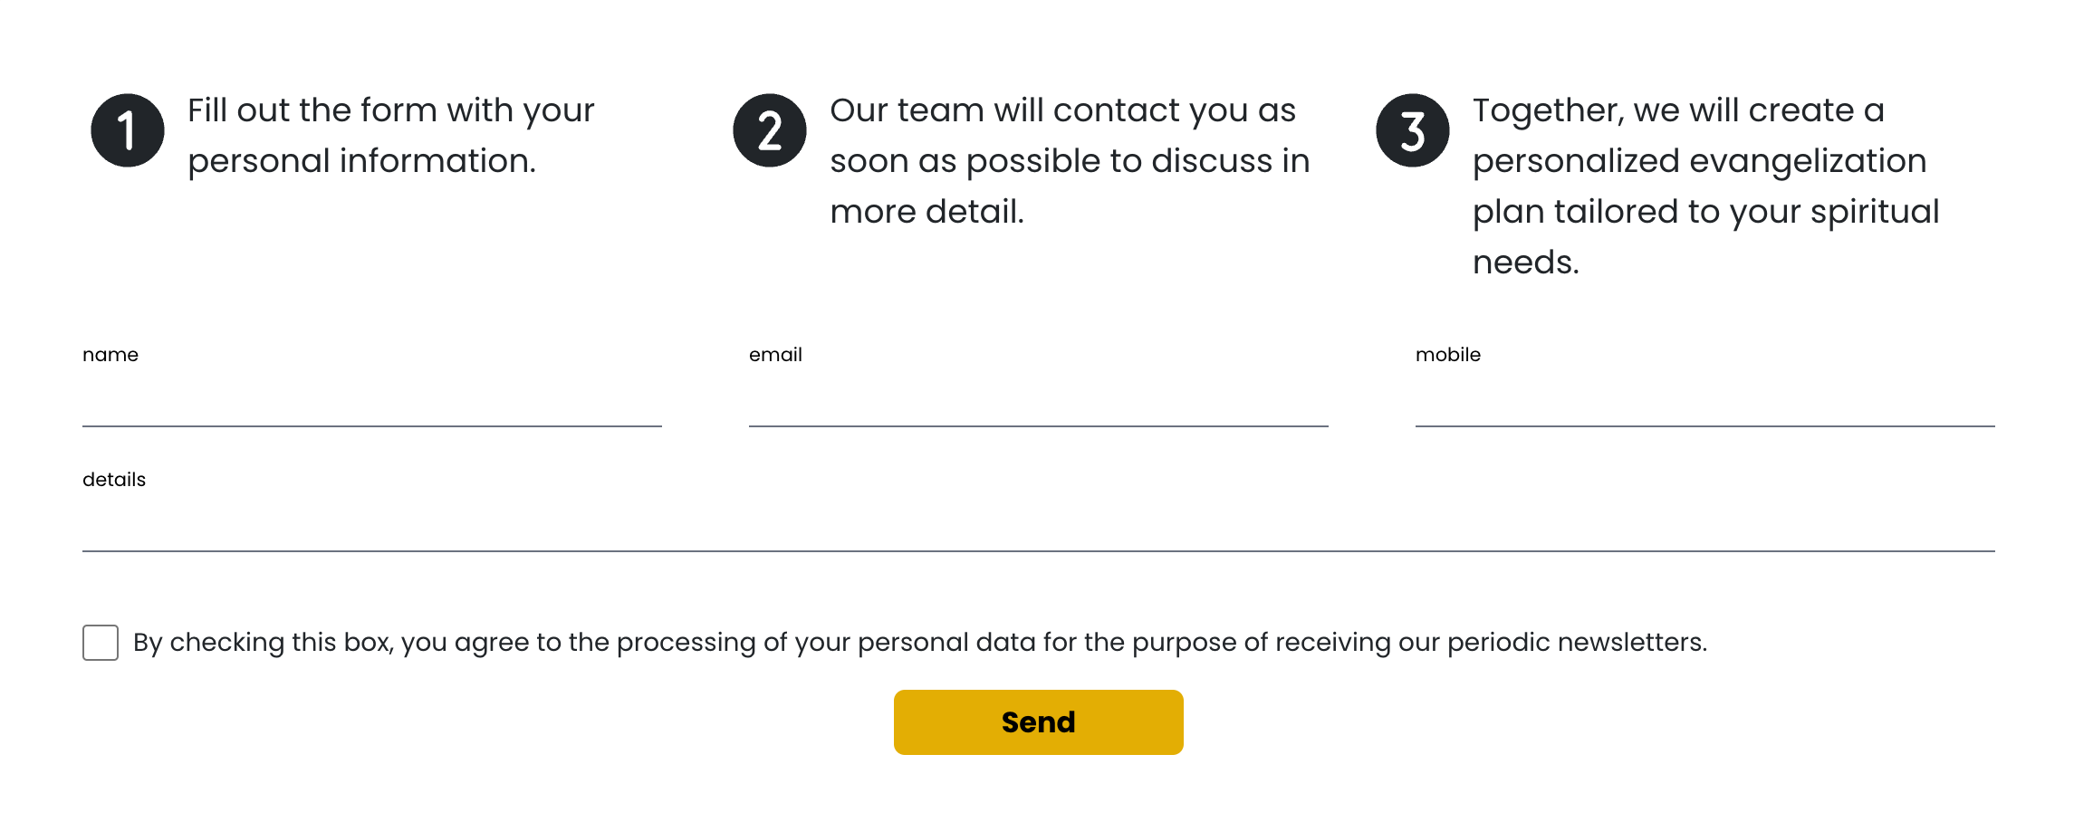This screenshot has height=831, width=2074.
Task: Click "Together, we will create a" text
Action: (1678, 110)
